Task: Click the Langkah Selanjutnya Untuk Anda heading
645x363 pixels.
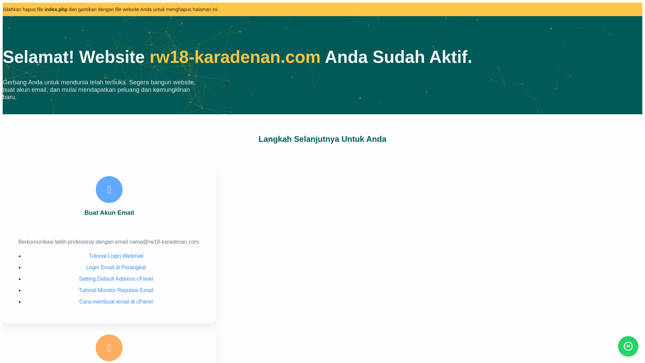Action: (322, 139)
